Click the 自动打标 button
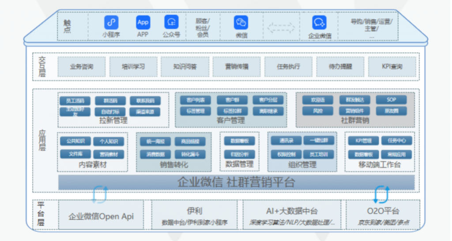Screen dimensions: 452x241 pos(110,112)
